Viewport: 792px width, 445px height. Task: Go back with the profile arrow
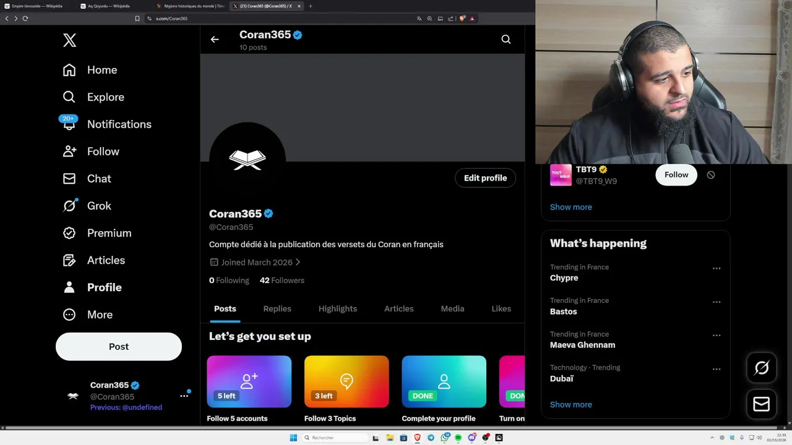click(215, 40)
